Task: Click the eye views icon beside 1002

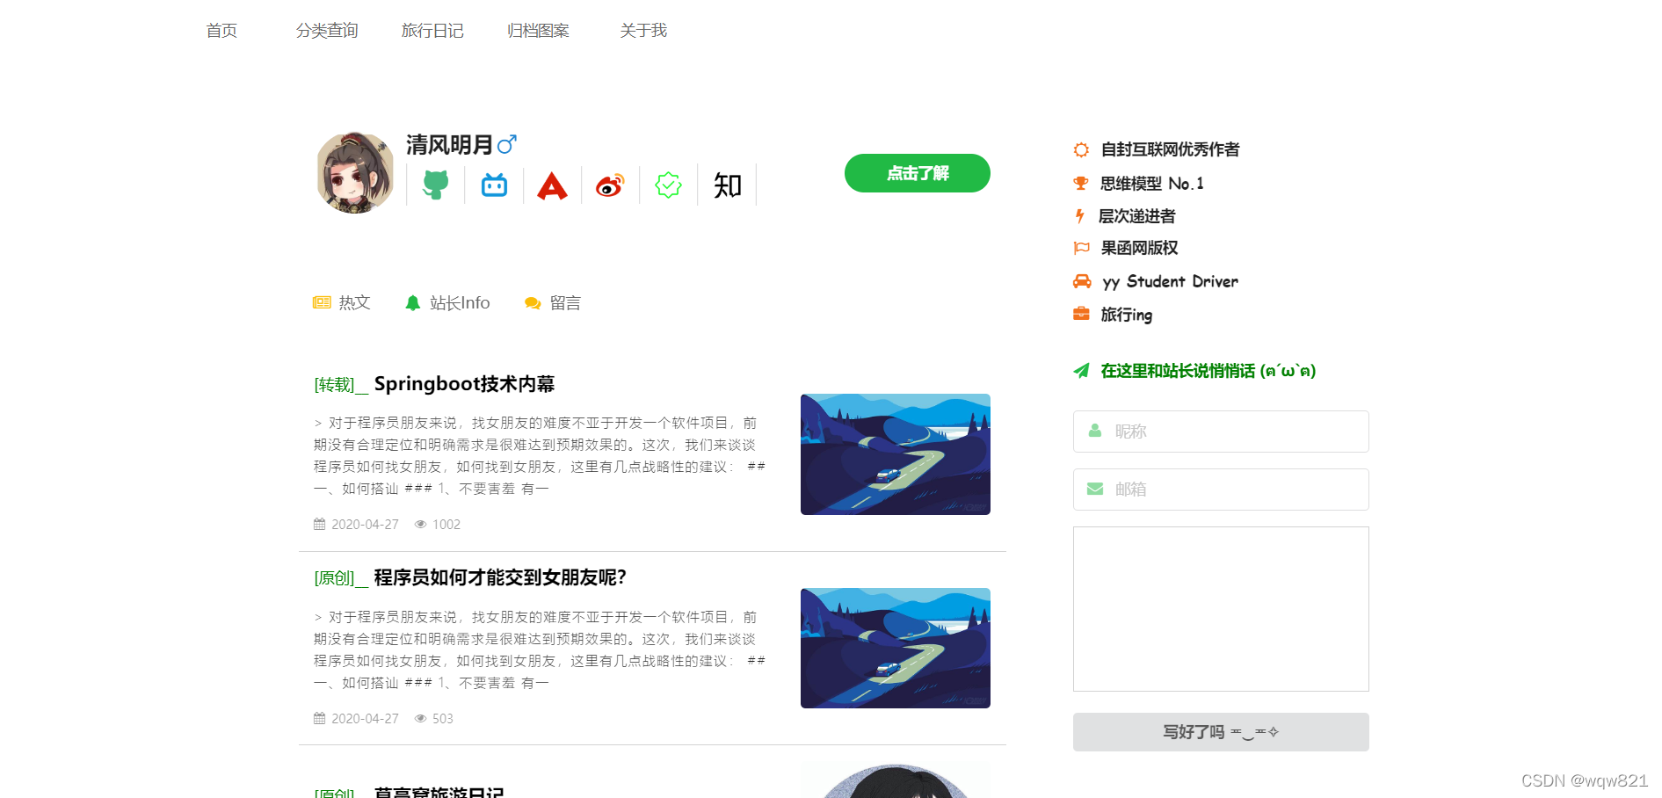Action: 420,524
